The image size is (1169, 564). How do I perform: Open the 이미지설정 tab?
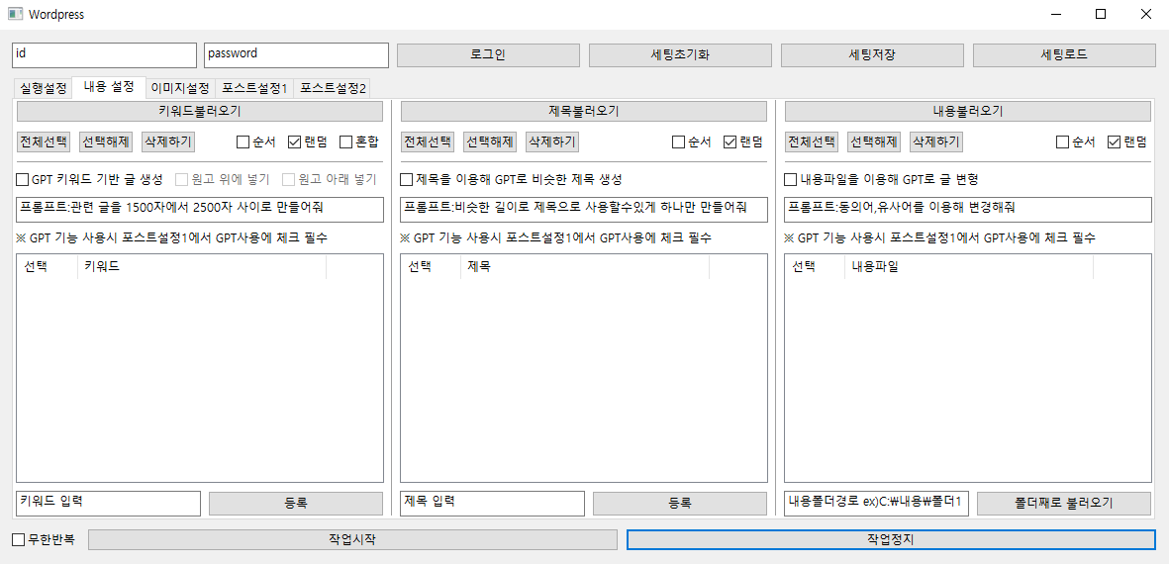click(179, 88)
